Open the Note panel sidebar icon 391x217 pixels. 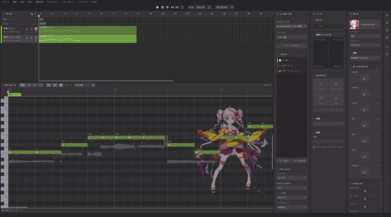[x=387, y=22]
